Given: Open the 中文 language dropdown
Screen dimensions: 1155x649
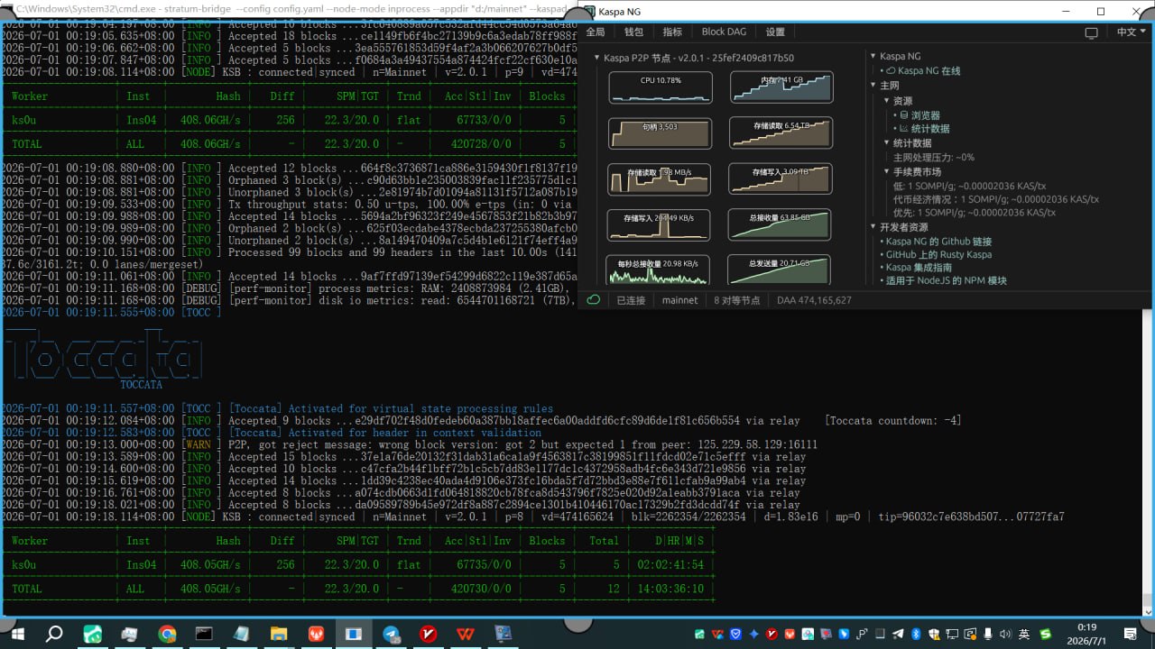Looking at the screenshot, I should 1130,32.
